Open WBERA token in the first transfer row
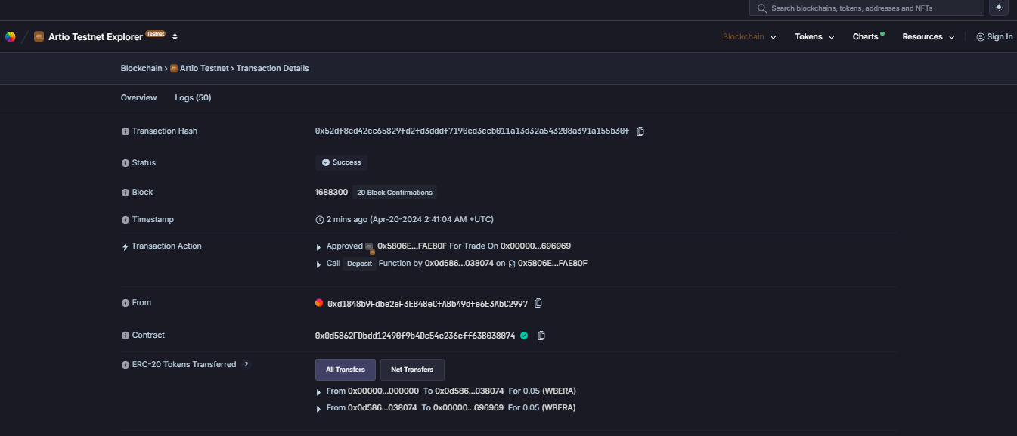This screenshot has width=1017, height=436. (559, 391)
